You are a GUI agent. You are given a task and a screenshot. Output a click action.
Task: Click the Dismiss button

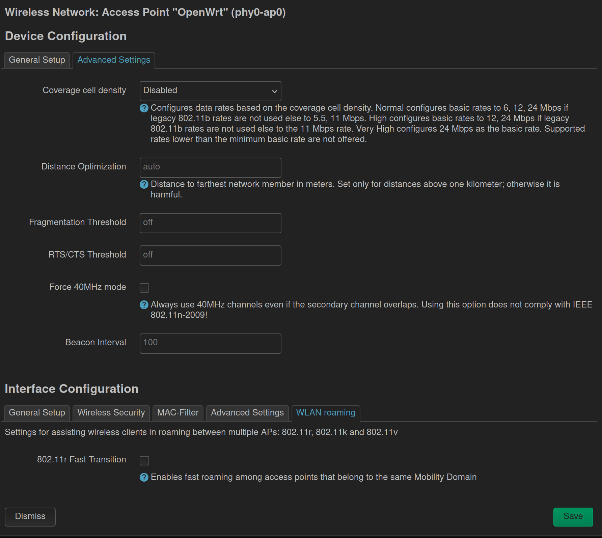click(30, 517)
